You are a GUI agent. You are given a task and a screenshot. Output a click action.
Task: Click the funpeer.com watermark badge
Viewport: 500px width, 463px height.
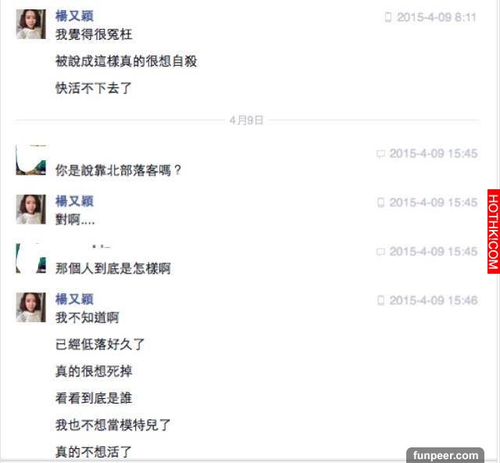(445, 455)
